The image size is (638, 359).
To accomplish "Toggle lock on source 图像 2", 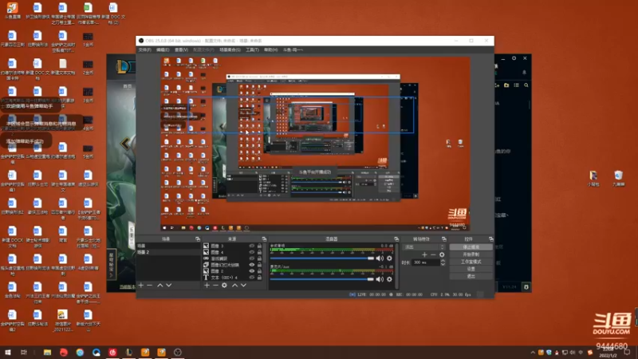I will (x=260, y=271).
